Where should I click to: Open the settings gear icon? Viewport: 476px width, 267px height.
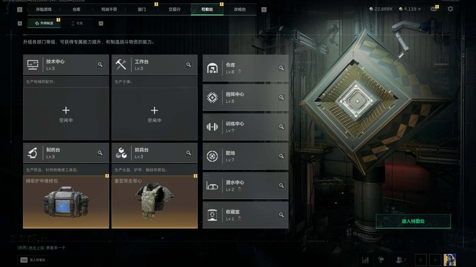[x=450, y=9]
